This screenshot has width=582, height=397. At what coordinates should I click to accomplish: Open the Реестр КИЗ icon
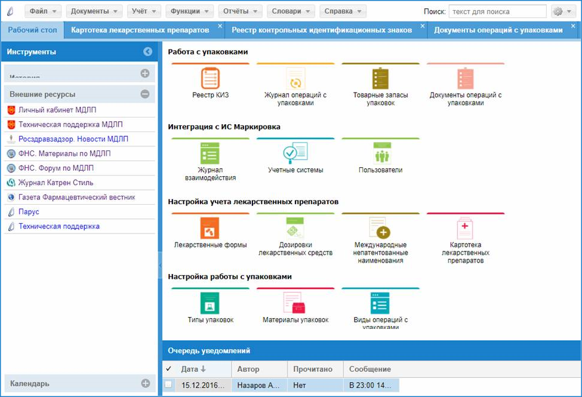(210, 79)
